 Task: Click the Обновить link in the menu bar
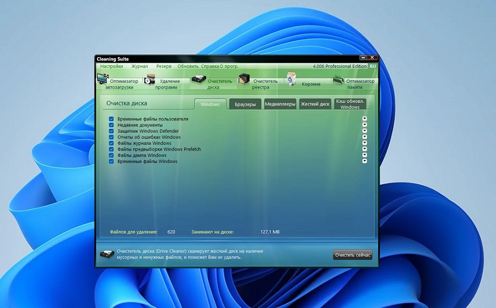188,66
